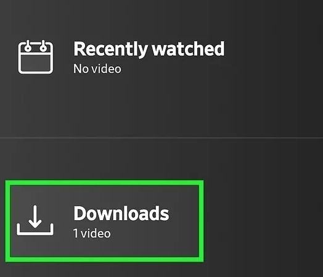Click the word 'video' under Recently watched
This screenshot has height=277, width=323.
(x=106, y=68)
